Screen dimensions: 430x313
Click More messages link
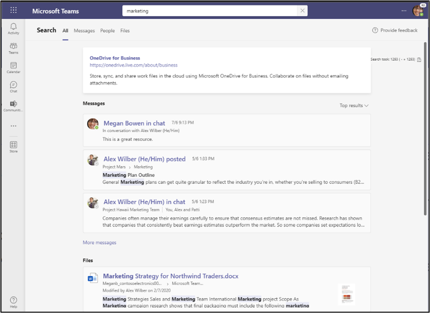pos(99,242)
